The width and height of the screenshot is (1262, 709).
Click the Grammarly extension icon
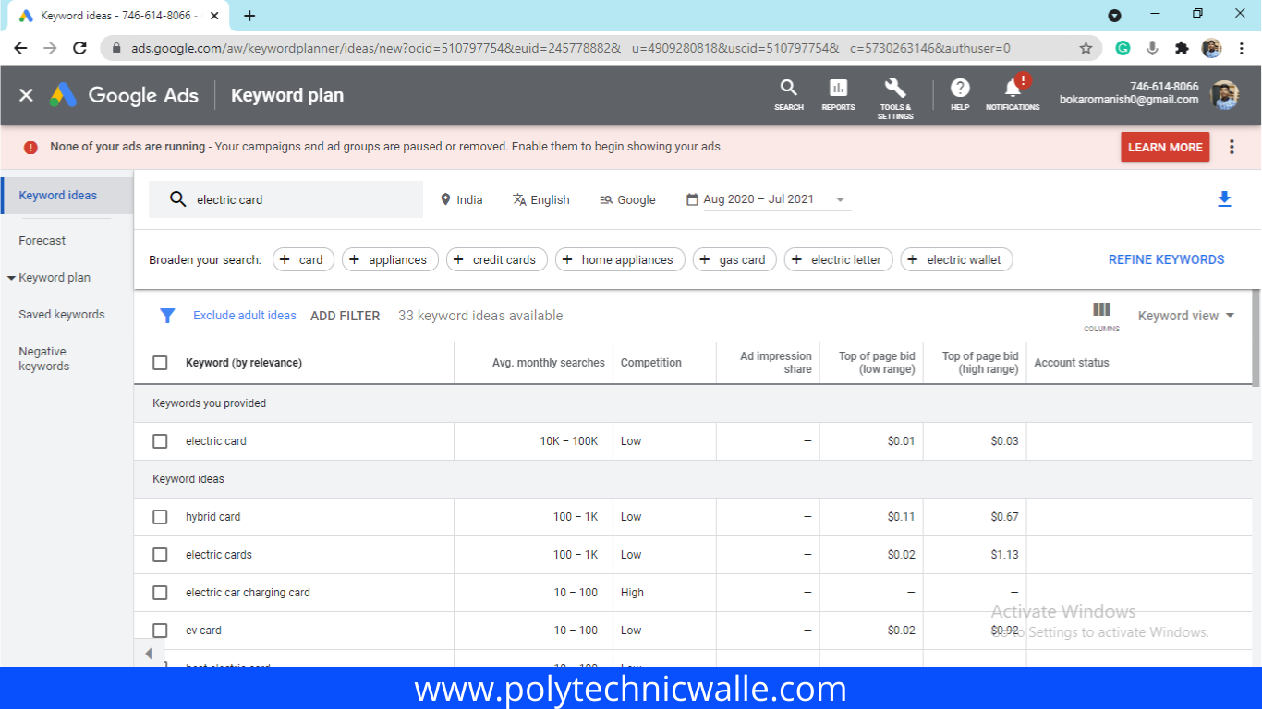[x=1122, y=48]
